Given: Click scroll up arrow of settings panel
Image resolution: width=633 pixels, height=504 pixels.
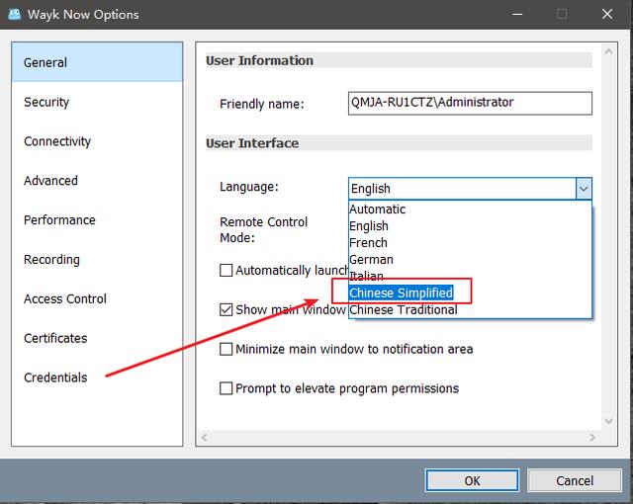Looking at the screenshot, I should (x=609, y=51).
